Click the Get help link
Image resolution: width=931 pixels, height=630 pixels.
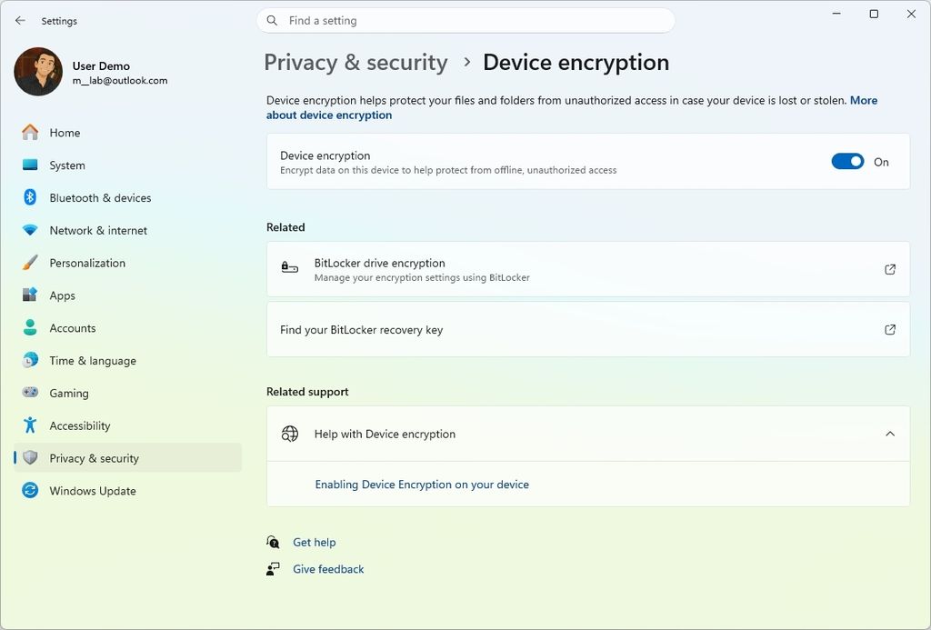coord(314,542)
